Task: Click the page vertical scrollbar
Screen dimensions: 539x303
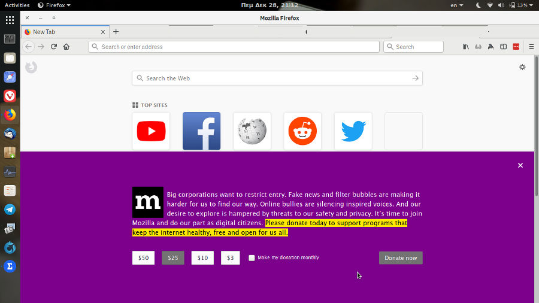Action: coord(537,126)
